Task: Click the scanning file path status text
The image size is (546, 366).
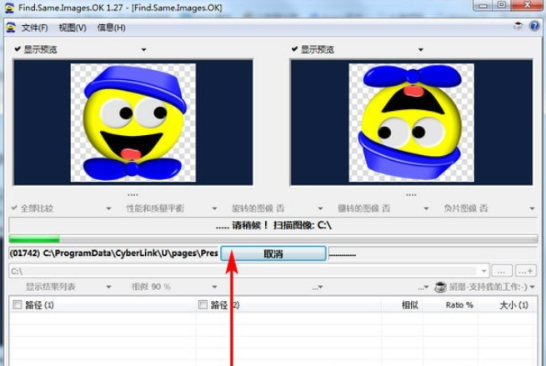Action: [114, 253]
